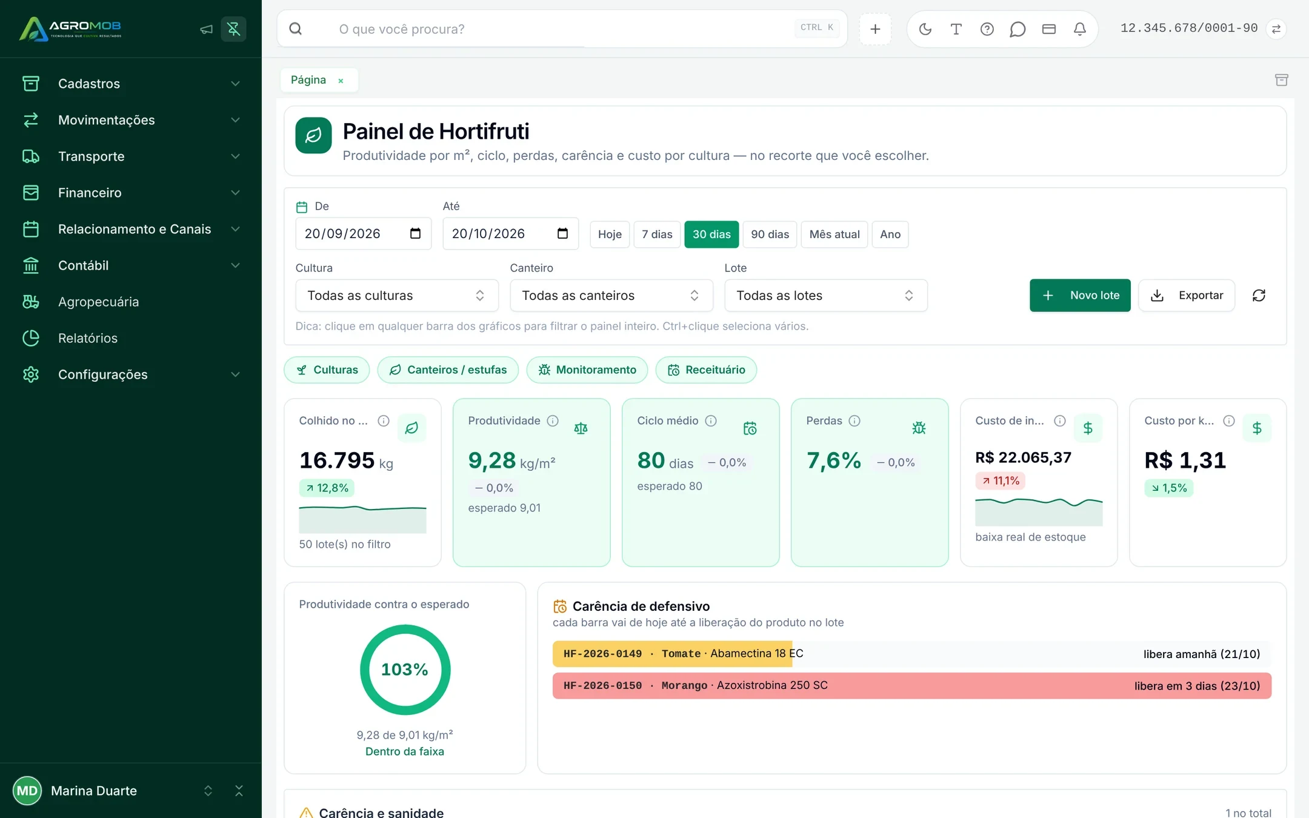Viewport: 1309px width, 818px height.
Task: Open the help question mark icon
Action: pos(987,29)
